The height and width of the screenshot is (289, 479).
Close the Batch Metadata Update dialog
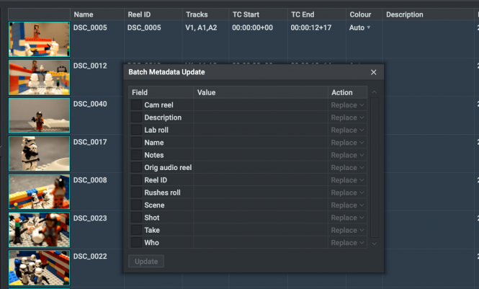point(373,72)
